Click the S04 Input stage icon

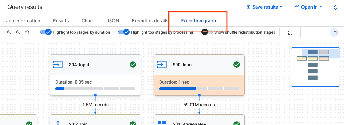pos(58,65)
